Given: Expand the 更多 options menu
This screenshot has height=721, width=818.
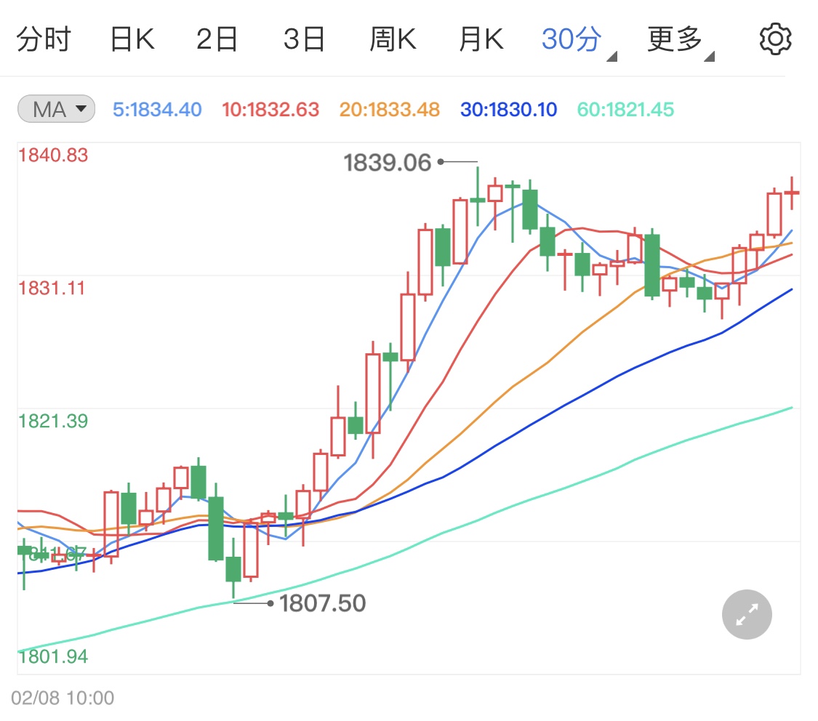Looking at the screenshot, I should (679, 40).
